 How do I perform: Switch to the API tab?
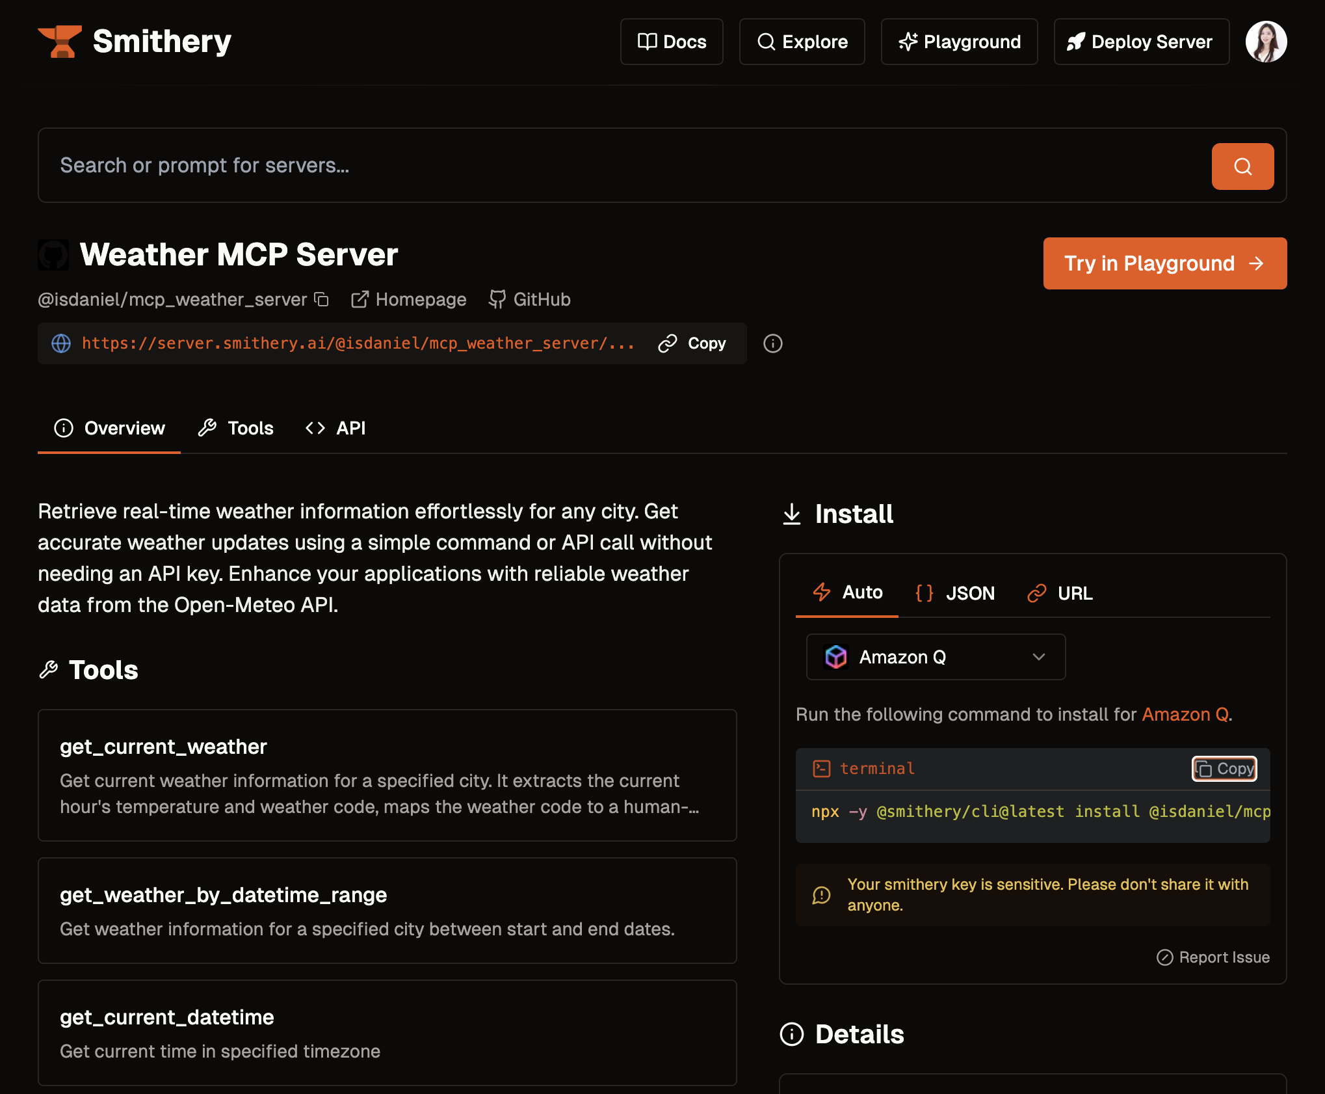click(x=335, y=428)
